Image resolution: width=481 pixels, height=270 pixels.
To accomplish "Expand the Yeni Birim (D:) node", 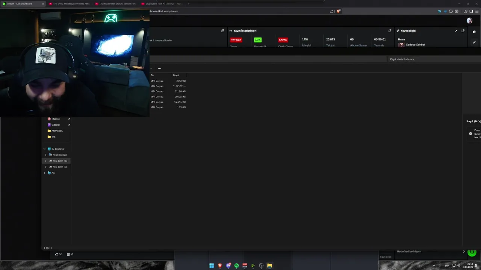I will click(x=46, y=161).
